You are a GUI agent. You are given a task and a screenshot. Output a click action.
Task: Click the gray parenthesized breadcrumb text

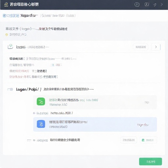coord(58,16)
